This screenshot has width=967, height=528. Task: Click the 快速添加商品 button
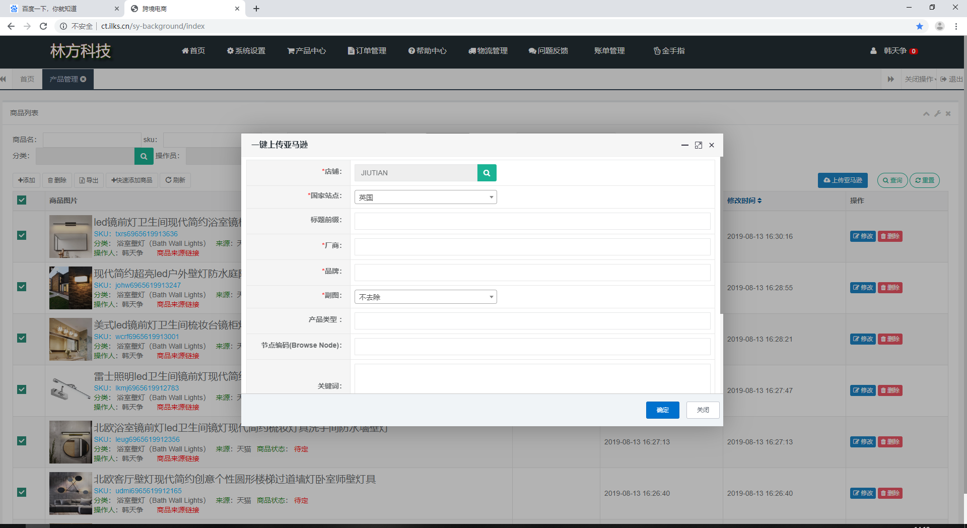click(x=132, y=180)
